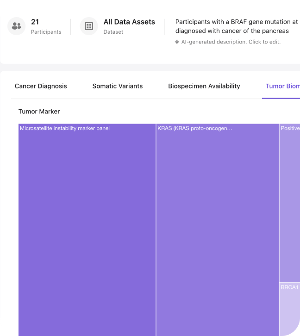This screenshot has width=300, height=336.
Task: Click the 21 participants count
Action: [x=35, y=22]
